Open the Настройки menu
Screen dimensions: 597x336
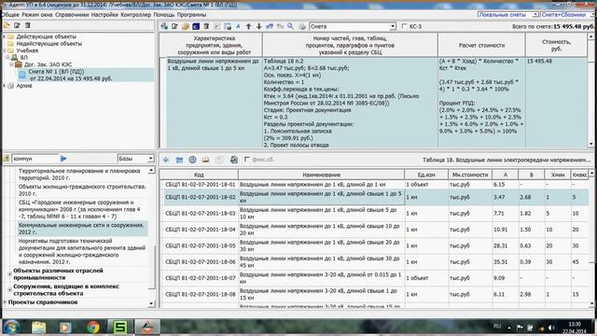point(104,15)
